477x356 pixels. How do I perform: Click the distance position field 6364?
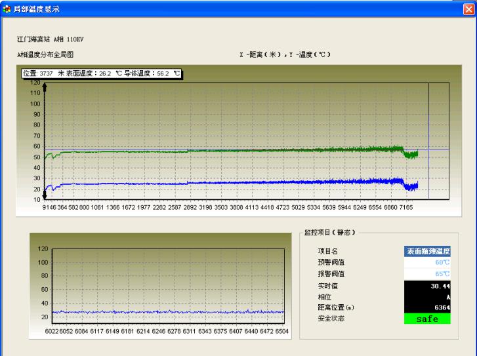[x=427, y=308]
